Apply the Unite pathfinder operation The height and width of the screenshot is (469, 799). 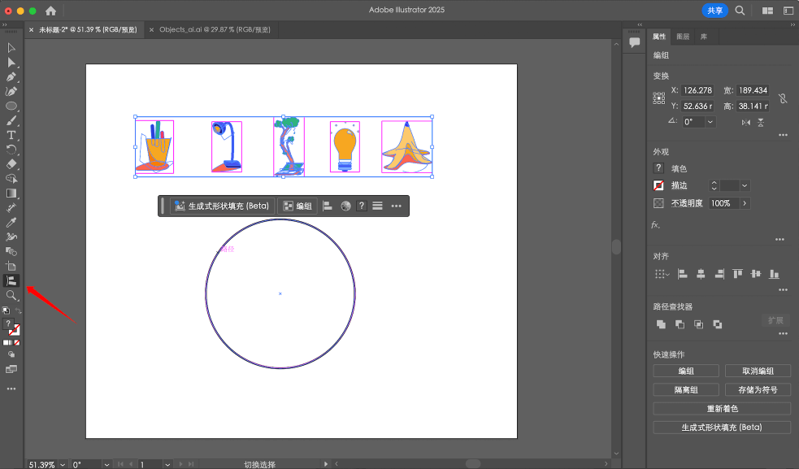[661, 324]
